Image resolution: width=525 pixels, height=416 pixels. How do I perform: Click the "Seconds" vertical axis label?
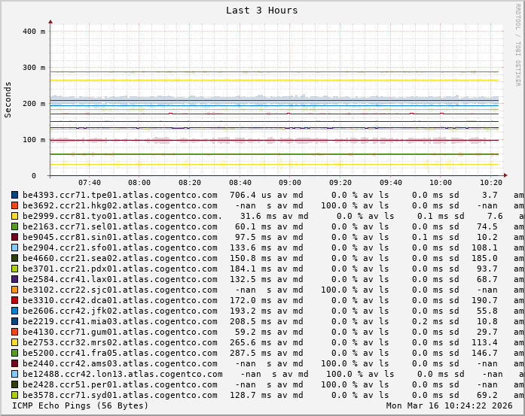point(8,99)
